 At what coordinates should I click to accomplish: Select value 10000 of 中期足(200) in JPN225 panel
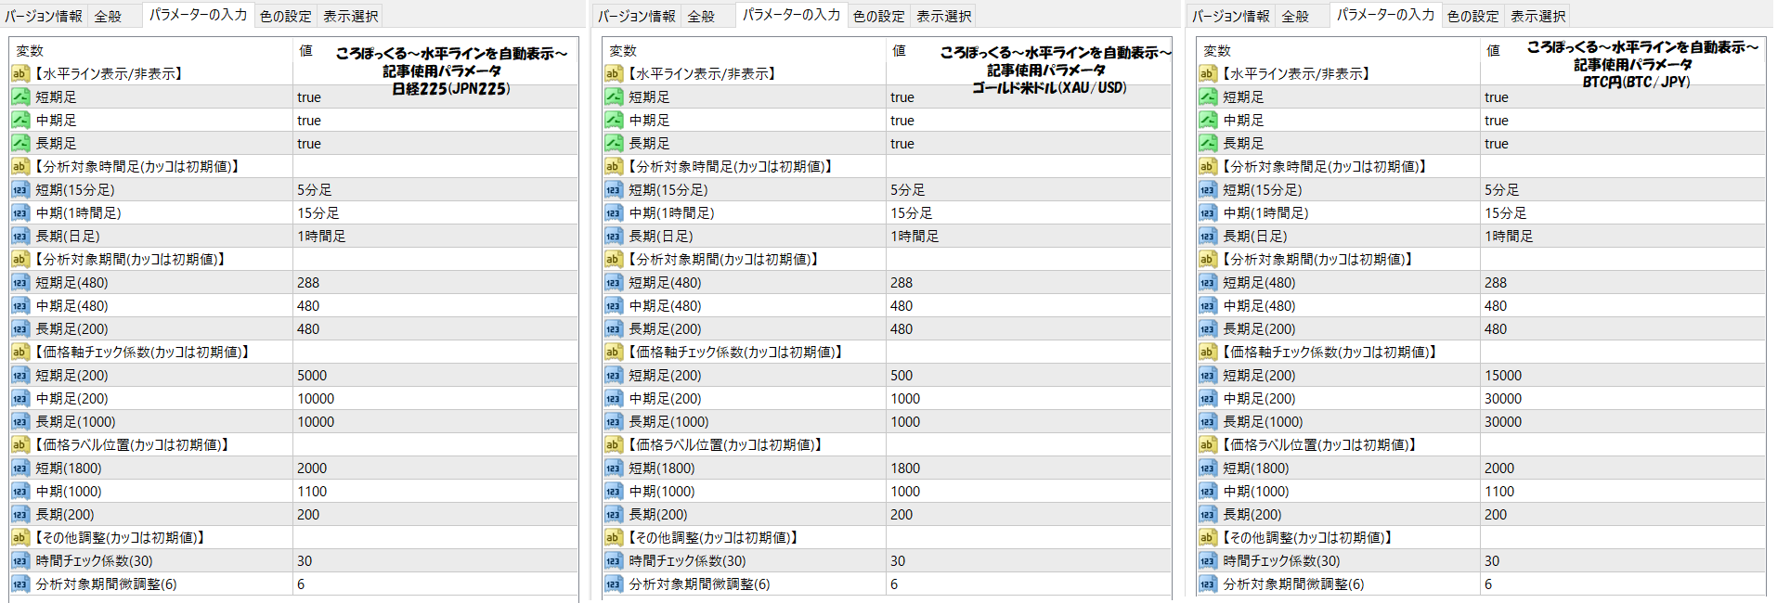tap(316, 398)
